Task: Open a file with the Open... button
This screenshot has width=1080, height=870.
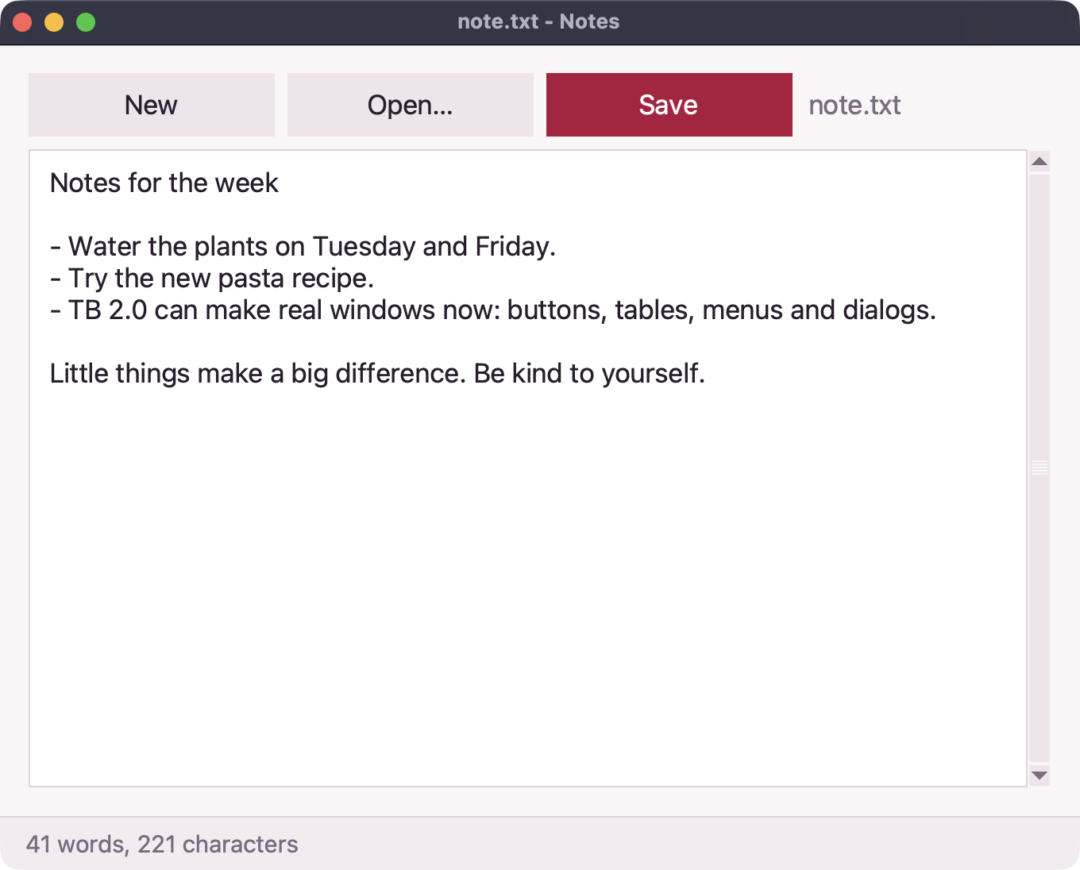Action: point(411,105)
